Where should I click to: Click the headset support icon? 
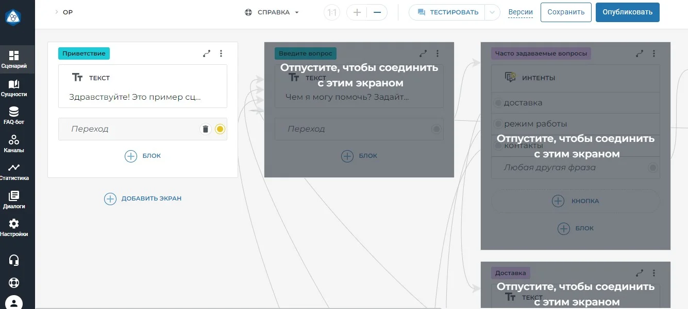[x=14, y=260]
